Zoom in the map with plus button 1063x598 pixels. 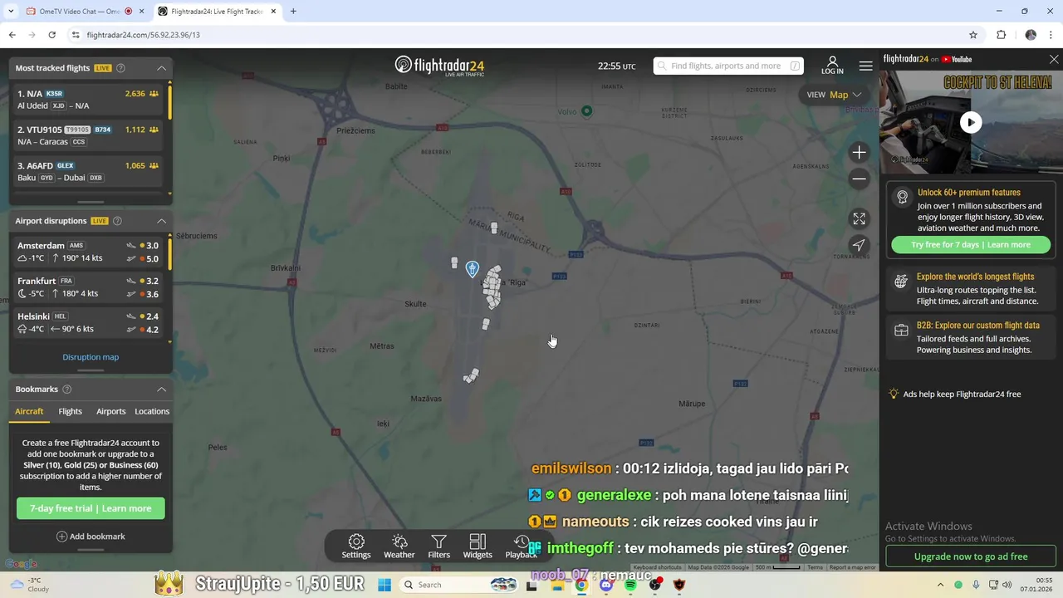point(859,153)
